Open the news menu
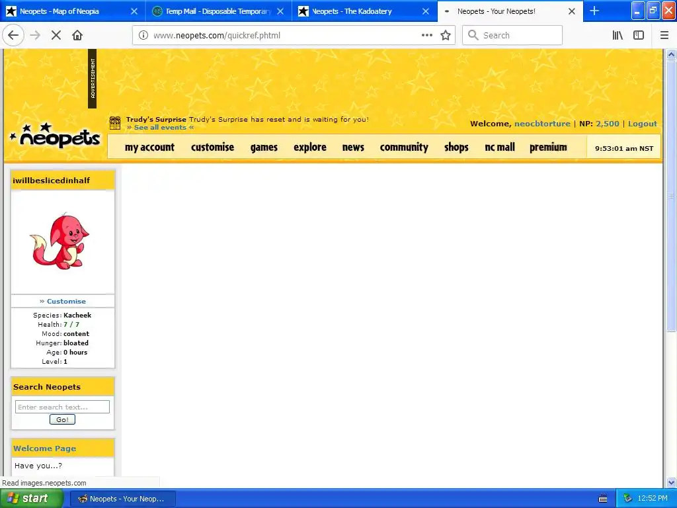Image resolution: width=677 pixels, height=508 pixels. click(353, 148)
